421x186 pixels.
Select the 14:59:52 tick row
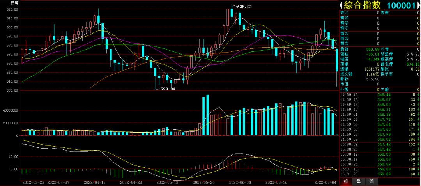380,119
